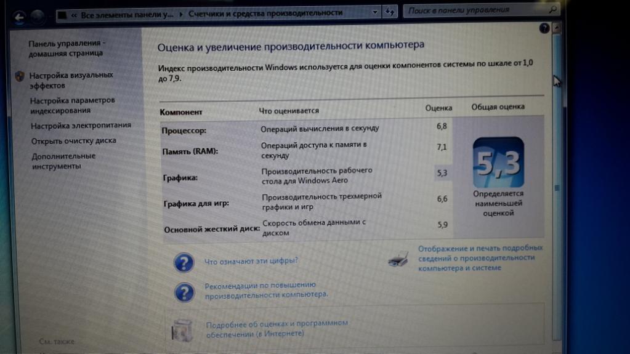Click the 'Что означают эти цифры?' link
Screen dimensions: 630x354
click(x=251, y=261)
